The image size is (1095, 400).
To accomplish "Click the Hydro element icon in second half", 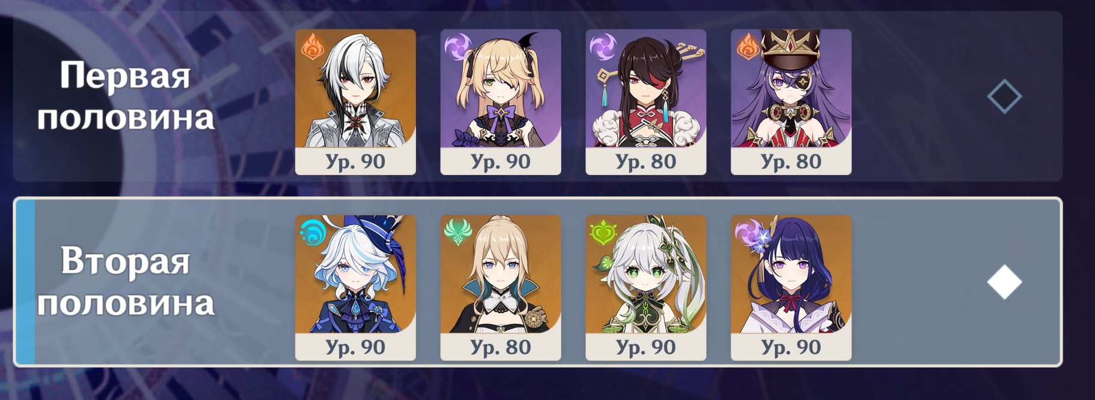I will click(313, 233).
